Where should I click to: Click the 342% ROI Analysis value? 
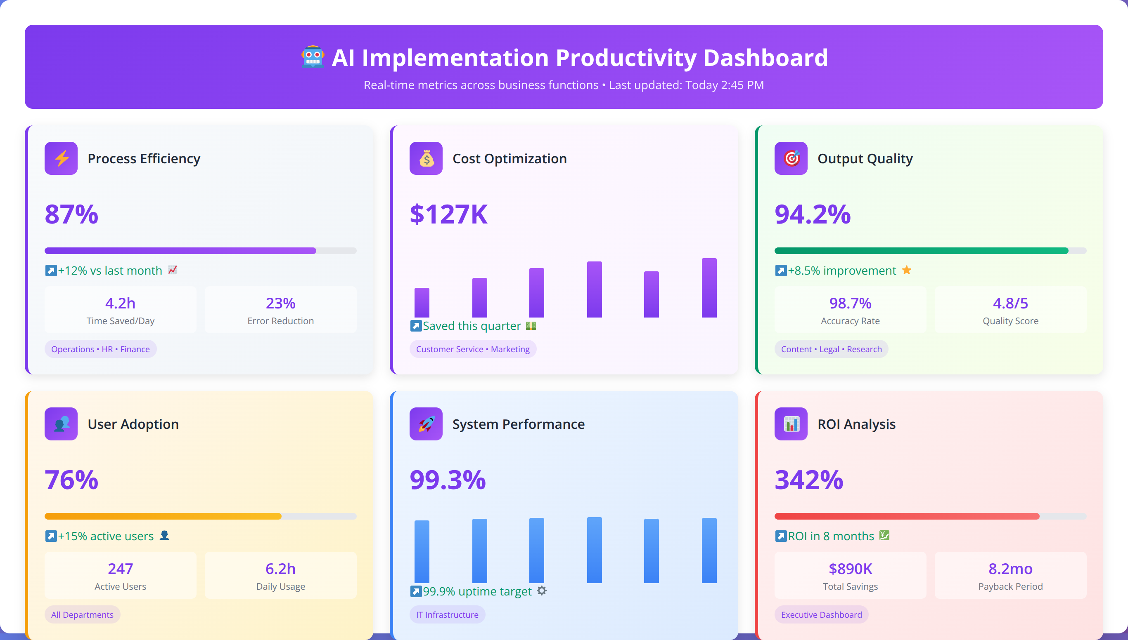tap(808, 480)
